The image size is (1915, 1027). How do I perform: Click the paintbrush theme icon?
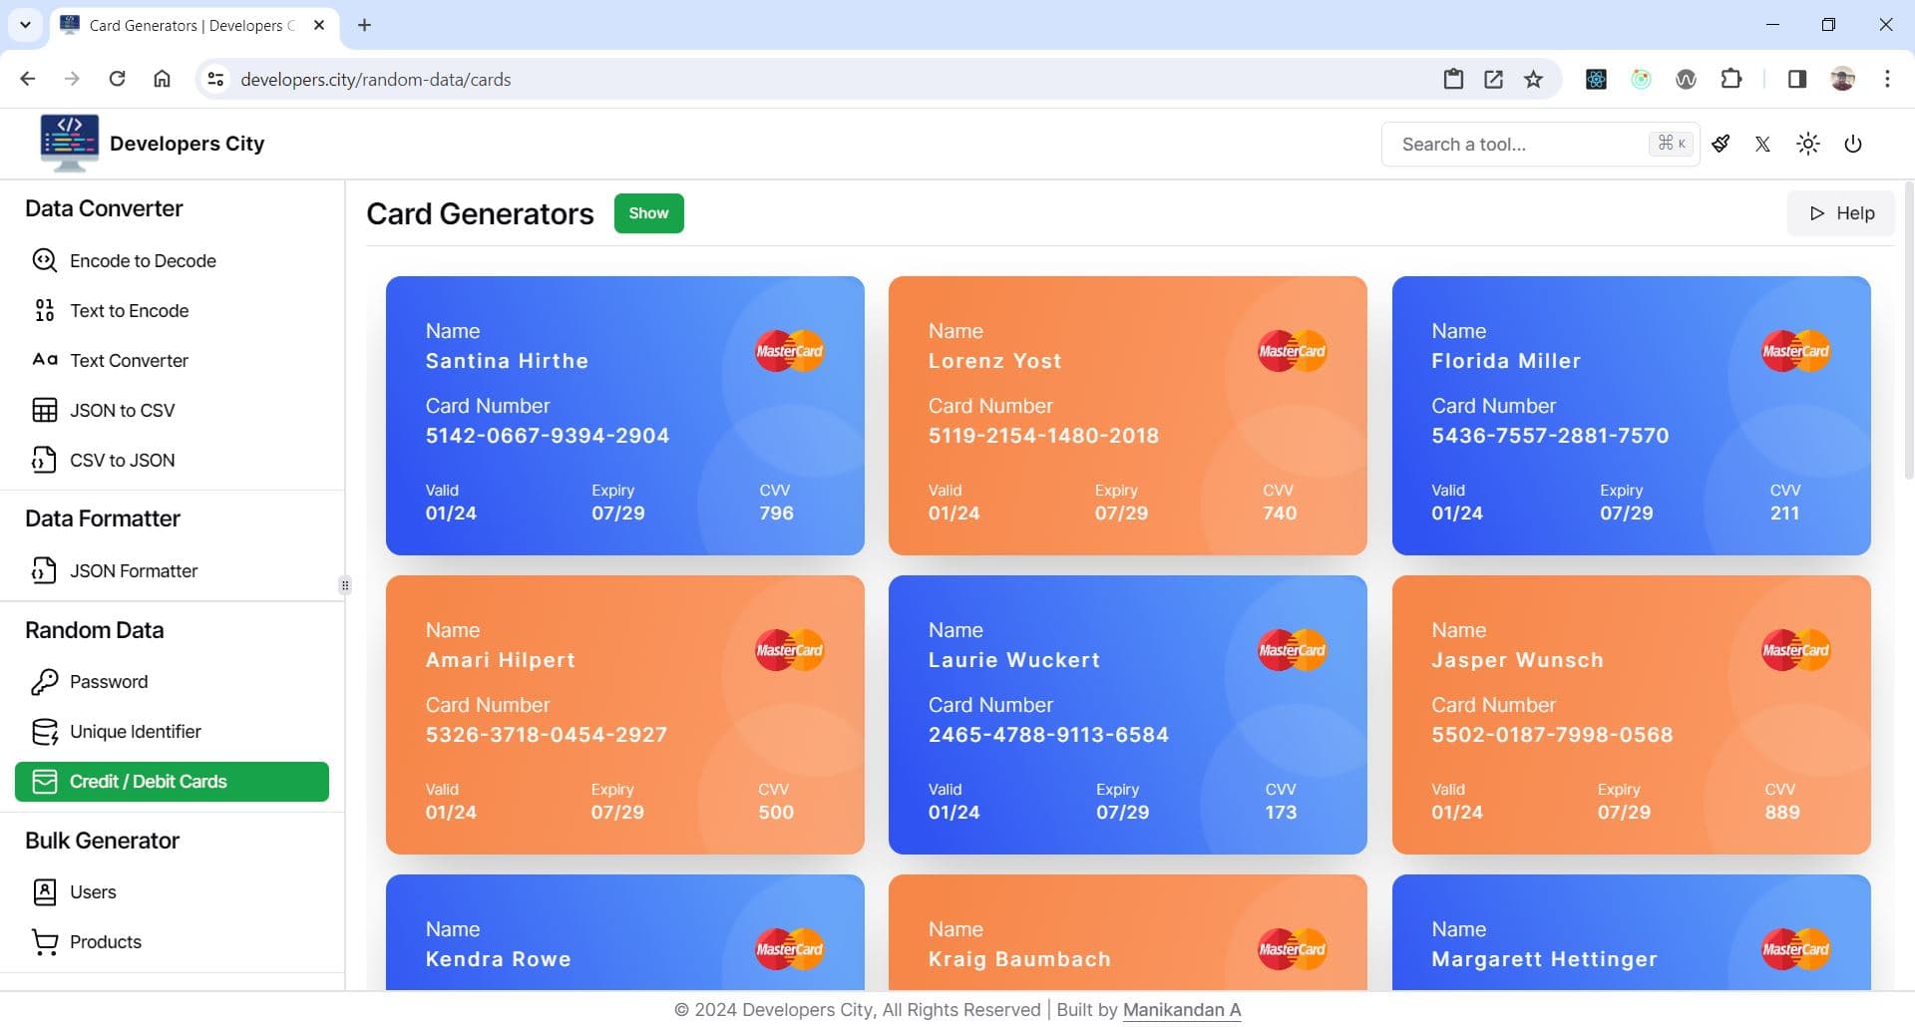(1721, 144)
